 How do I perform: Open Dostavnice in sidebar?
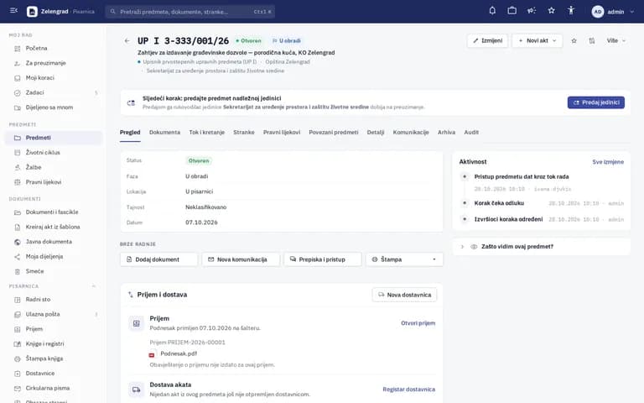click(54, 374)
